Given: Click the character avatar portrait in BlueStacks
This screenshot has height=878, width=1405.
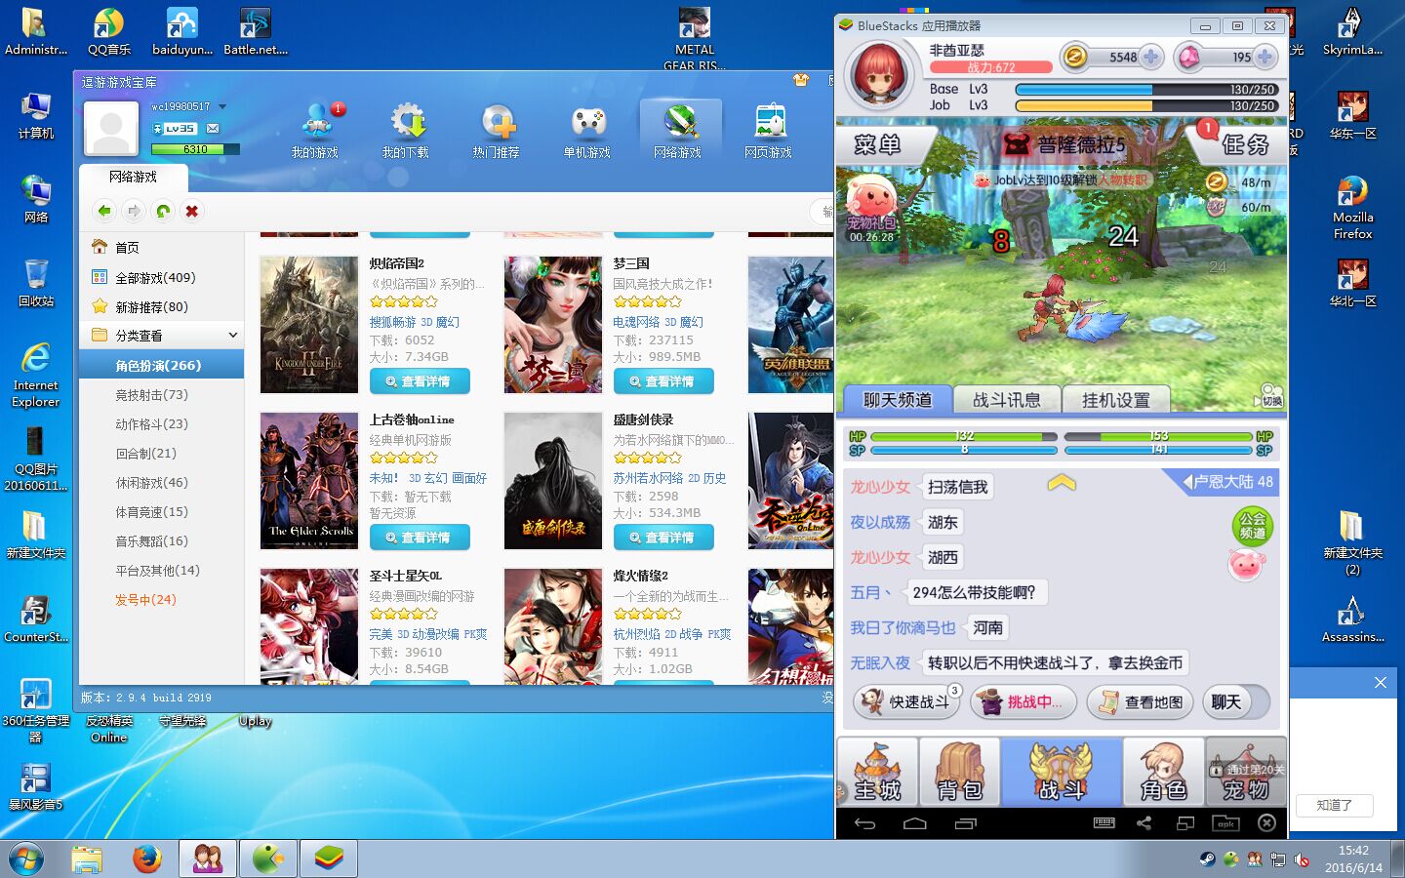Looking at the screenshot, I should point(881,74).
